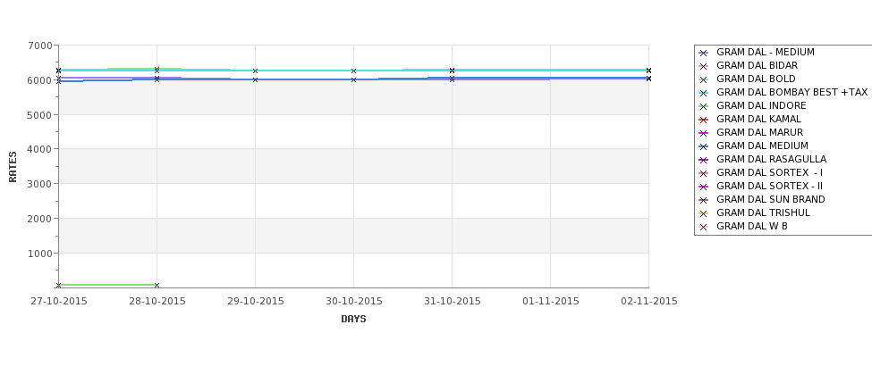
Task: Click the 31-10-2015 date axis label
Action: click(x=453, y=302)
